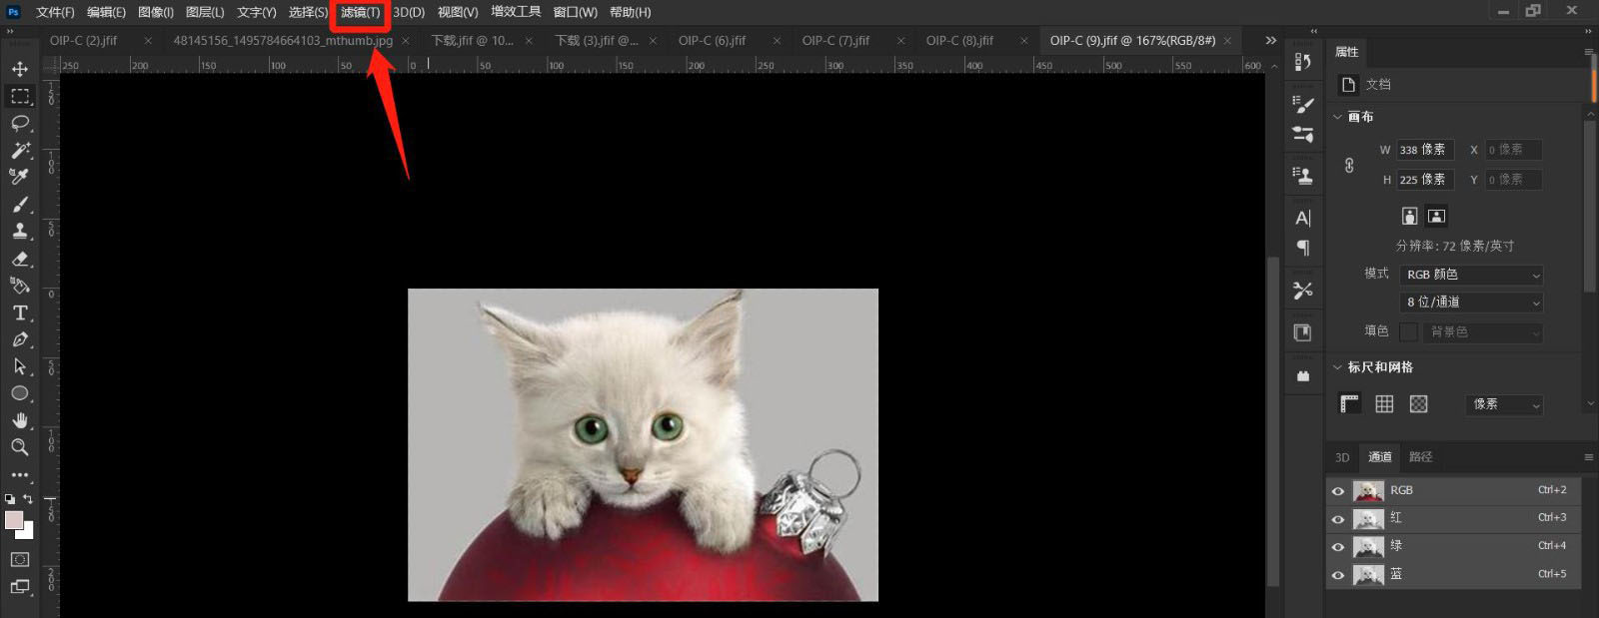Screen dimensions: 1599x618
Task: Close the OIP-C (2).jfif tab
Action: coord(148,41)
